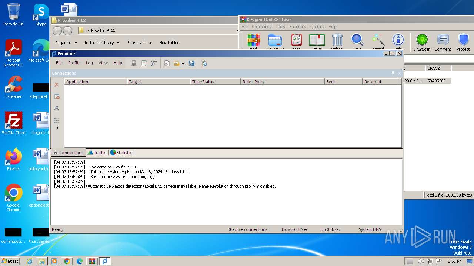The width and height of the screenshot is (474, 266).
Task: Switch to the Traffic tab
Action: point(97,152)
